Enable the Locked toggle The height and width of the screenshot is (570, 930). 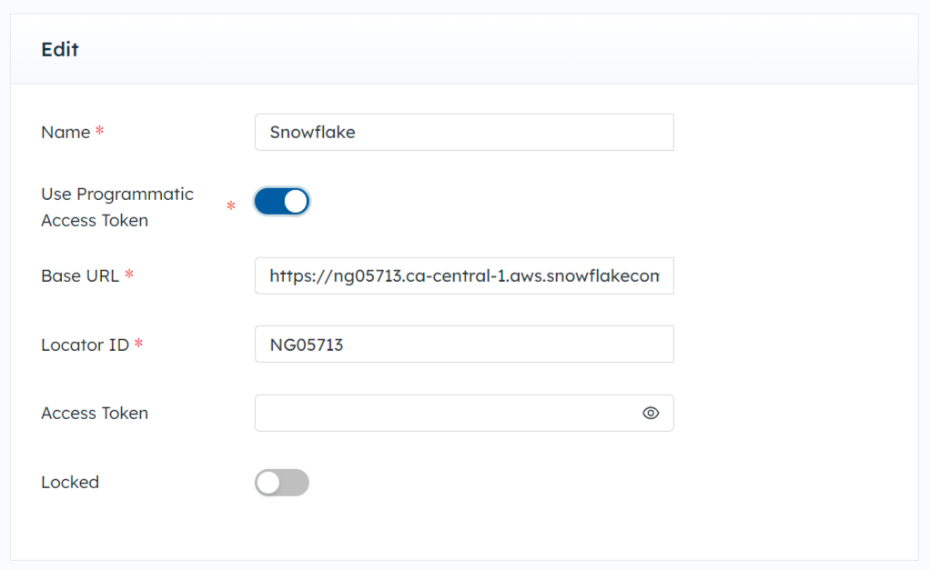coord(282,483)
